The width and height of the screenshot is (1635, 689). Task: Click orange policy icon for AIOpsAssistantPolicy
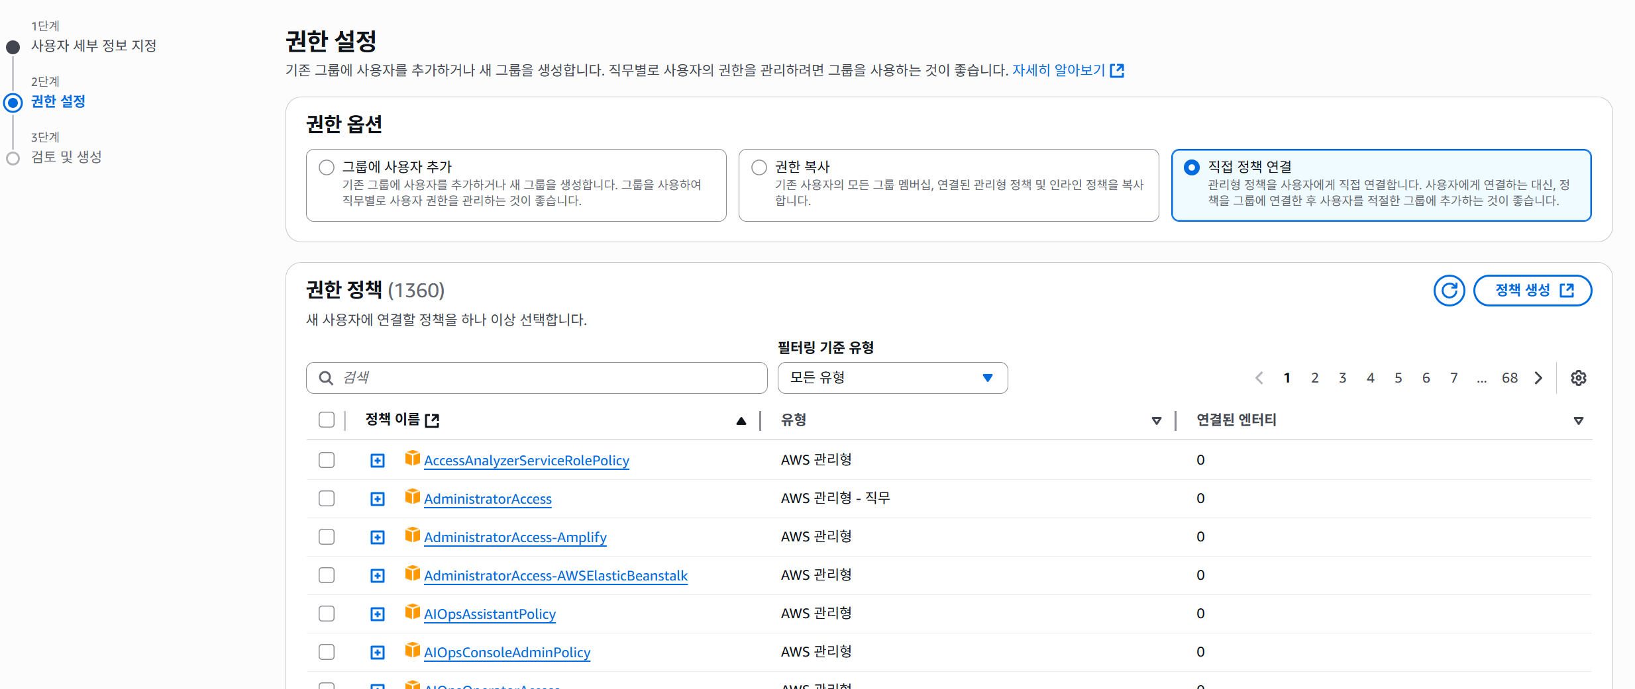[x=413, y=612]
